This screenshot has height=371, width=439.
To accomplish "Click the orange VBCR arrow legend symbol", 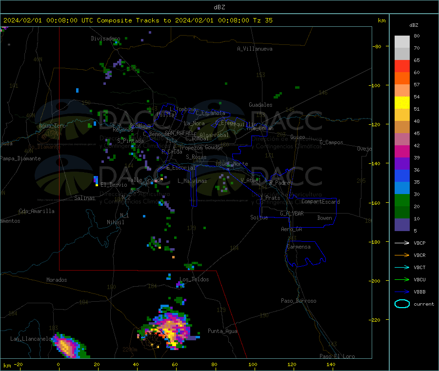I will (402, 255).
